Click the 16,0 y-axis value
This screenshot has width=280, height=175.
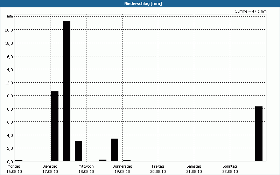[9, 57]
